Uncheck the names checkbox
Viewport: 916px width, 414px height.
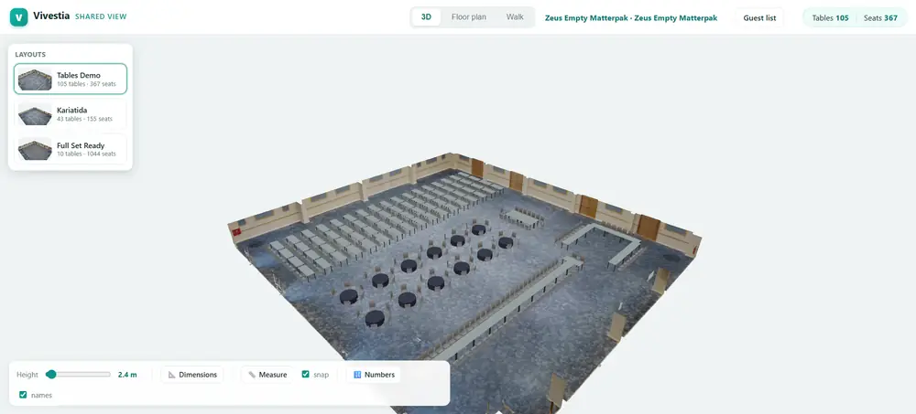[23, 395]
